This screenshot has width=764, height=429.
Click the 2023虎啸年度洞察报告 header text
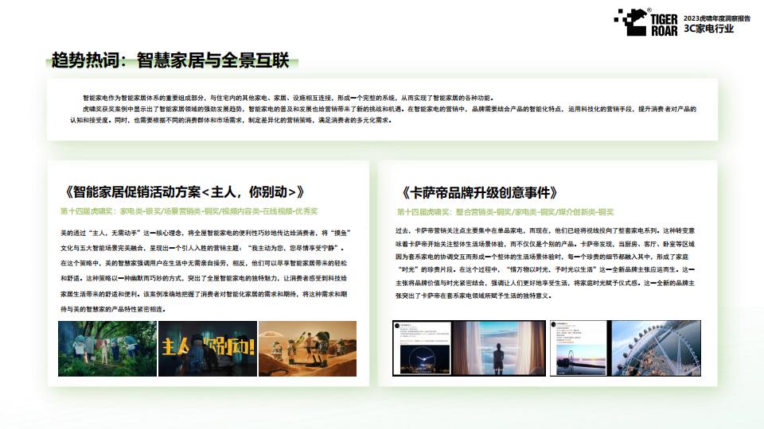click(x=717, y=18)
